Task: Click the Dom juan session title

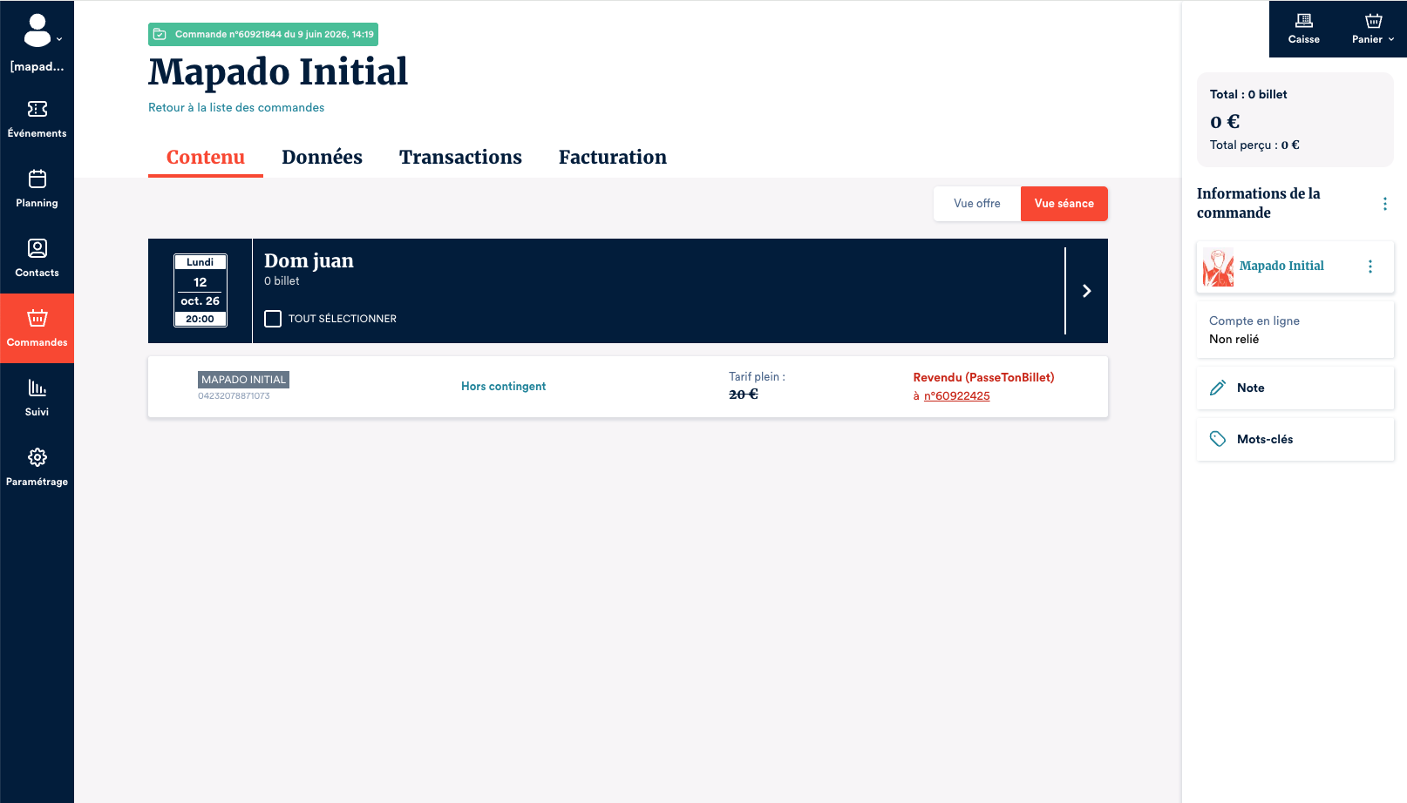Action: click(309, 260)
